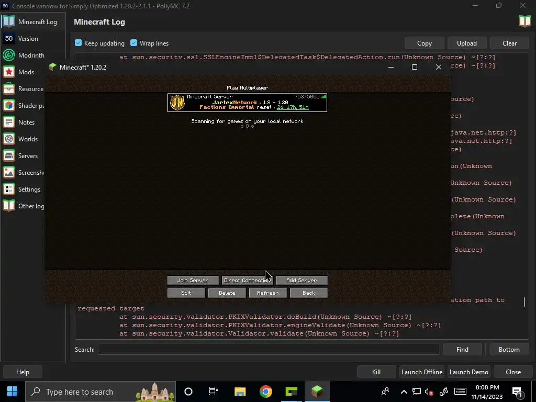Click the pen workspace tray icon
The height and width of the screenshot is (402, 536).
click(x=444, y=392)
